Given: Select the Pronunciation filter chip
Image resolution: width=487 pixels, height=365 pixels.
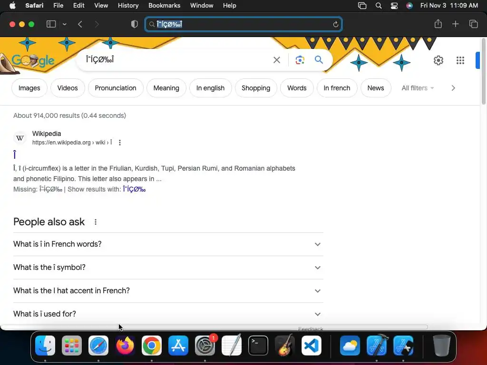Looking at the screenshot, I should pos(116,88).
